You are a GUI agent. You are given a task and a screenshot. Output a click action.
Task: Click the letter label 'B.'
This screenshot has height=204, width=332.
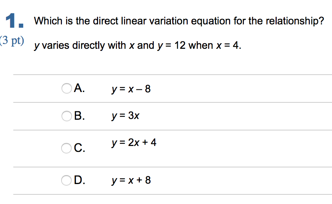tap(79, 116)
